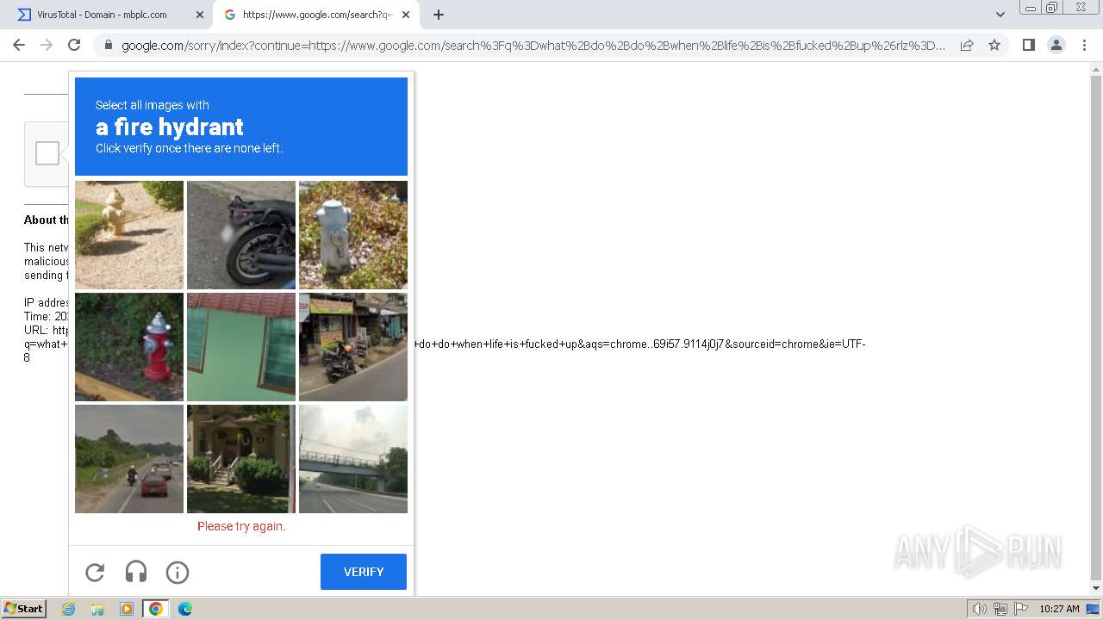
Task: Open Action Center flag tray icon
Action: pos(1021,609)
